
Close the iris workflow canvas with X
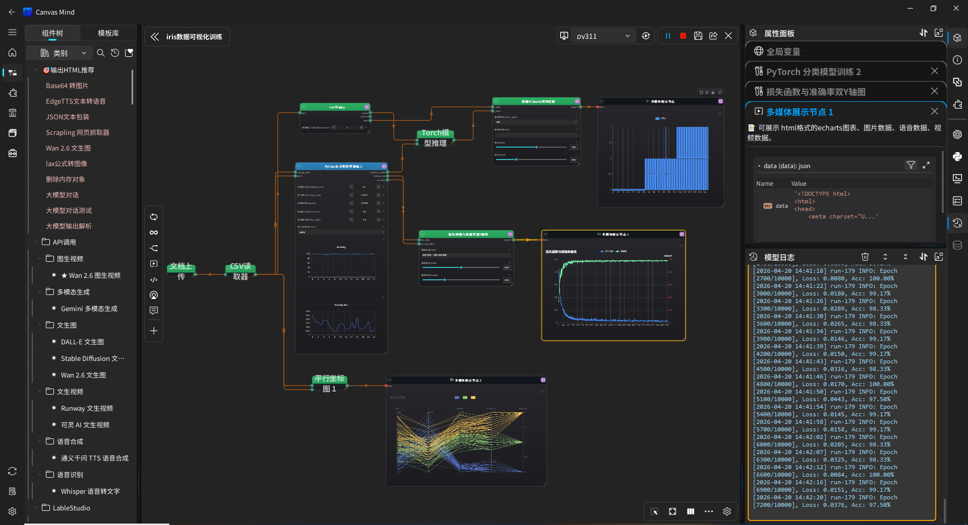(729, 36)
